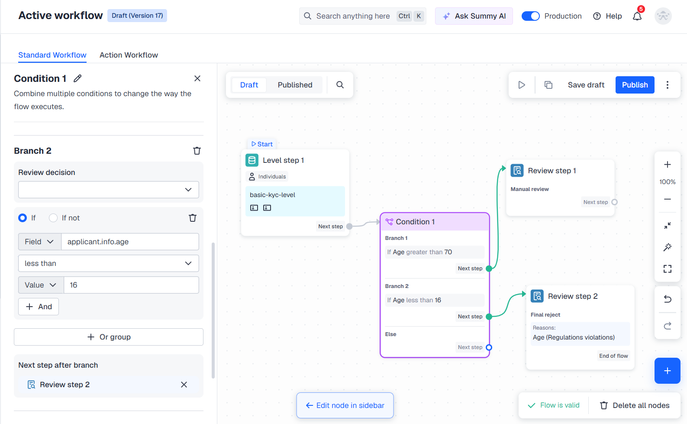
Task: Edit the Condition 1 name with pencil icon
Action: pyautogui.click(x=77, y=78)
